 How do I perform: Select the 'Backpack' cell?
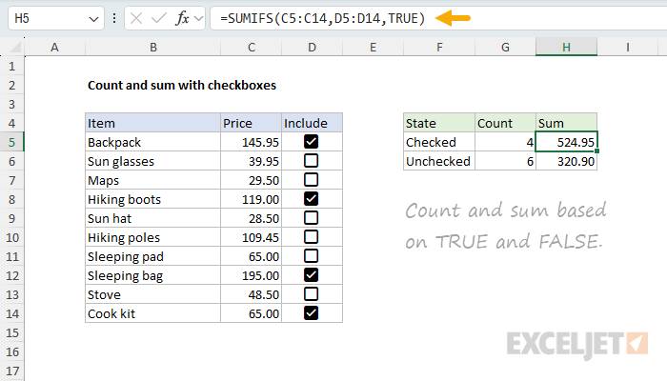(x=153, y=142)
